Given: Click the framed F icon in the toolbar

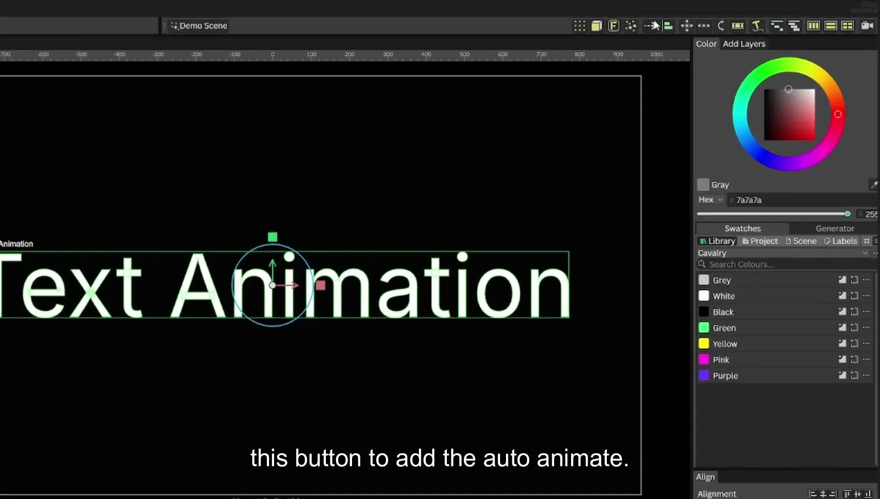Looking at the screenshot, I should pos(614,26).
